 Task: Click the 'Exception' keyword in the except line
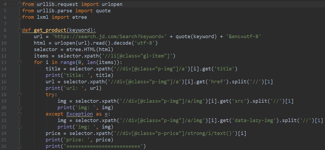[x=80, y=114]
